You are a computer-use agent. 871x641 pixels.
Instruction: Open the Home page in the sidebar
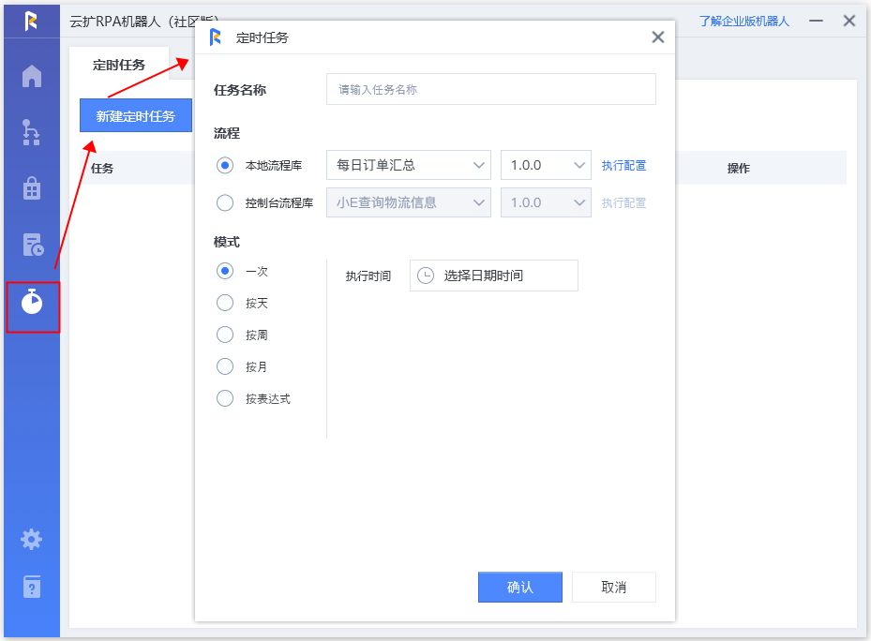click(x=32, y=76)
